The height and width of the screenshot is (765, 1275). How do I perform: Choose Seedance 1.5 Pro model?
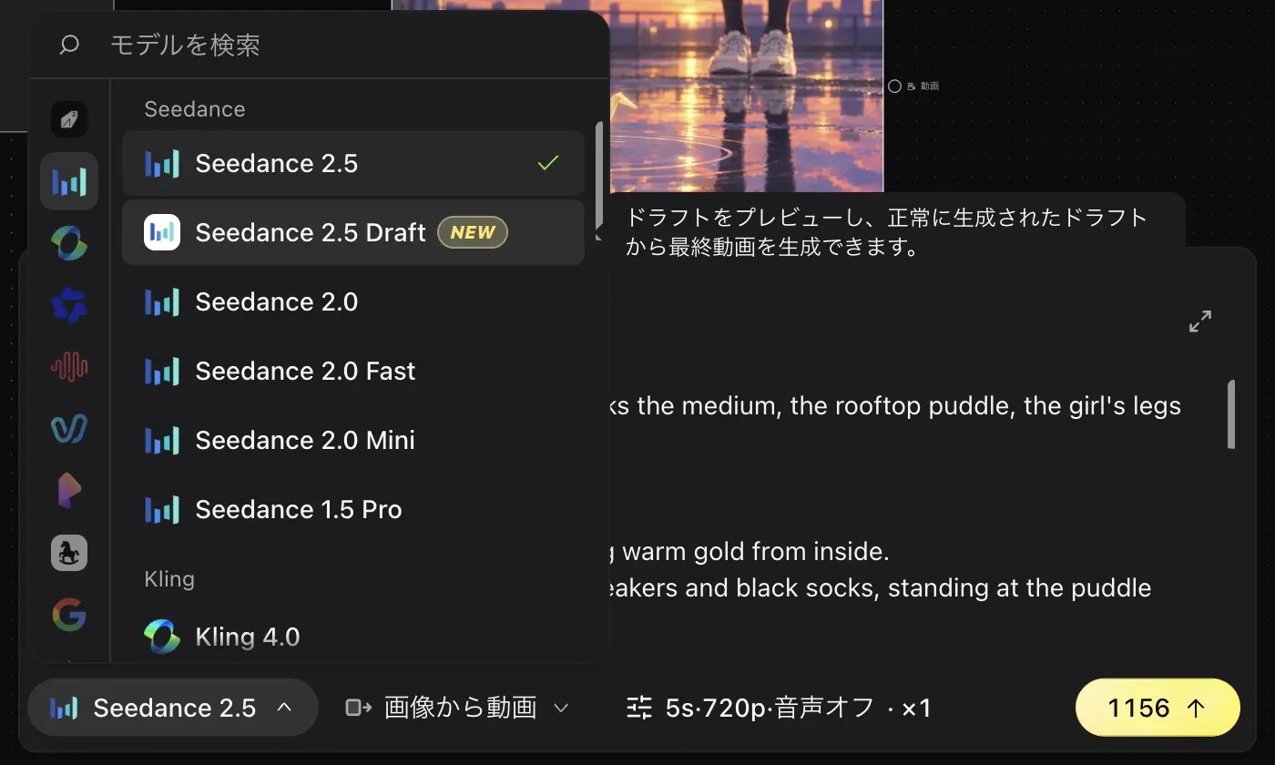click(x=353, y=509)
